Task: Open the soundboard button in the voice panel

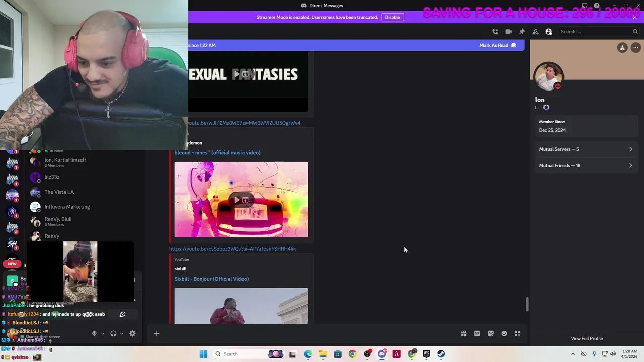Action: 122,314
